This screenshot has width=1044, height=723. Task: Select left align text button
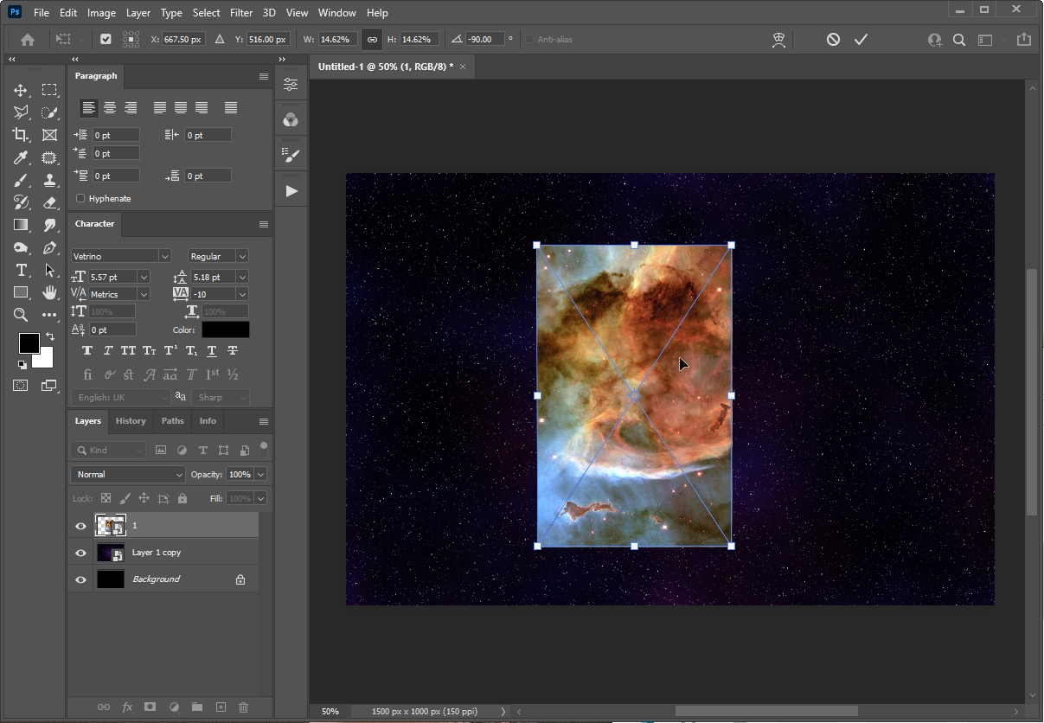point(88,108)
